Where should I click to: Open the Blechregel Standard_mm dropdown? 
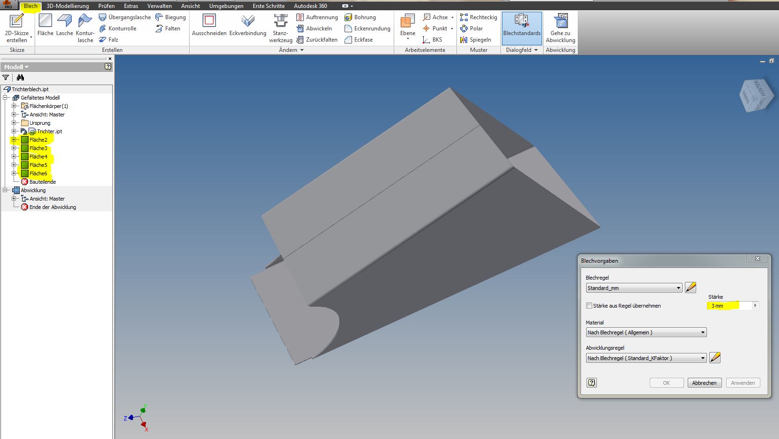click(634, 288)
